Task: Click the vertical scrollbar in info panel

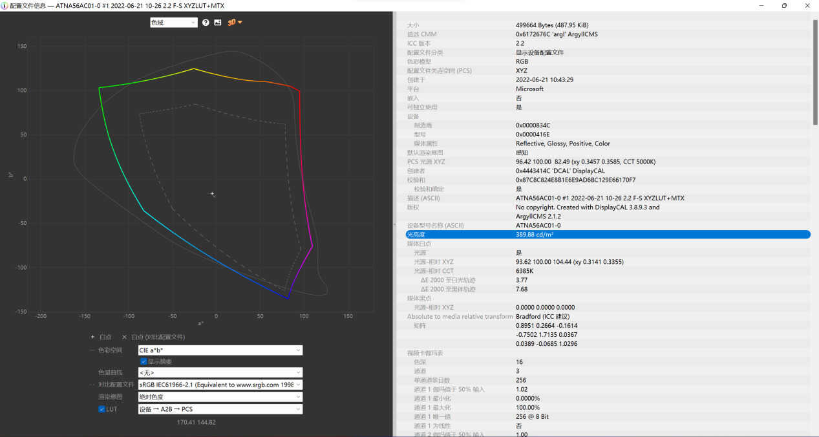Action: click(x=815, y=71)
